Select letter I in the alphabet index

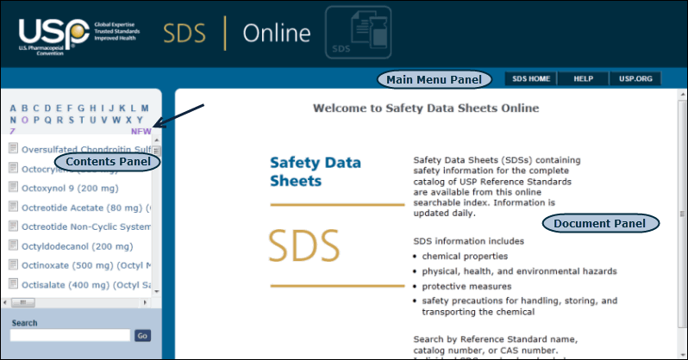click(103, 109)
